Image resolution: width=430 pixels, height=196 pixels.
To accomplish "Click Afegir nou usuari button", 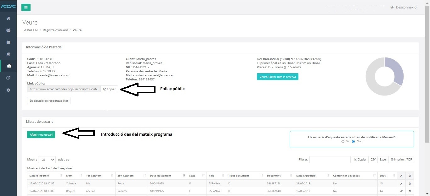I will 41,135.
